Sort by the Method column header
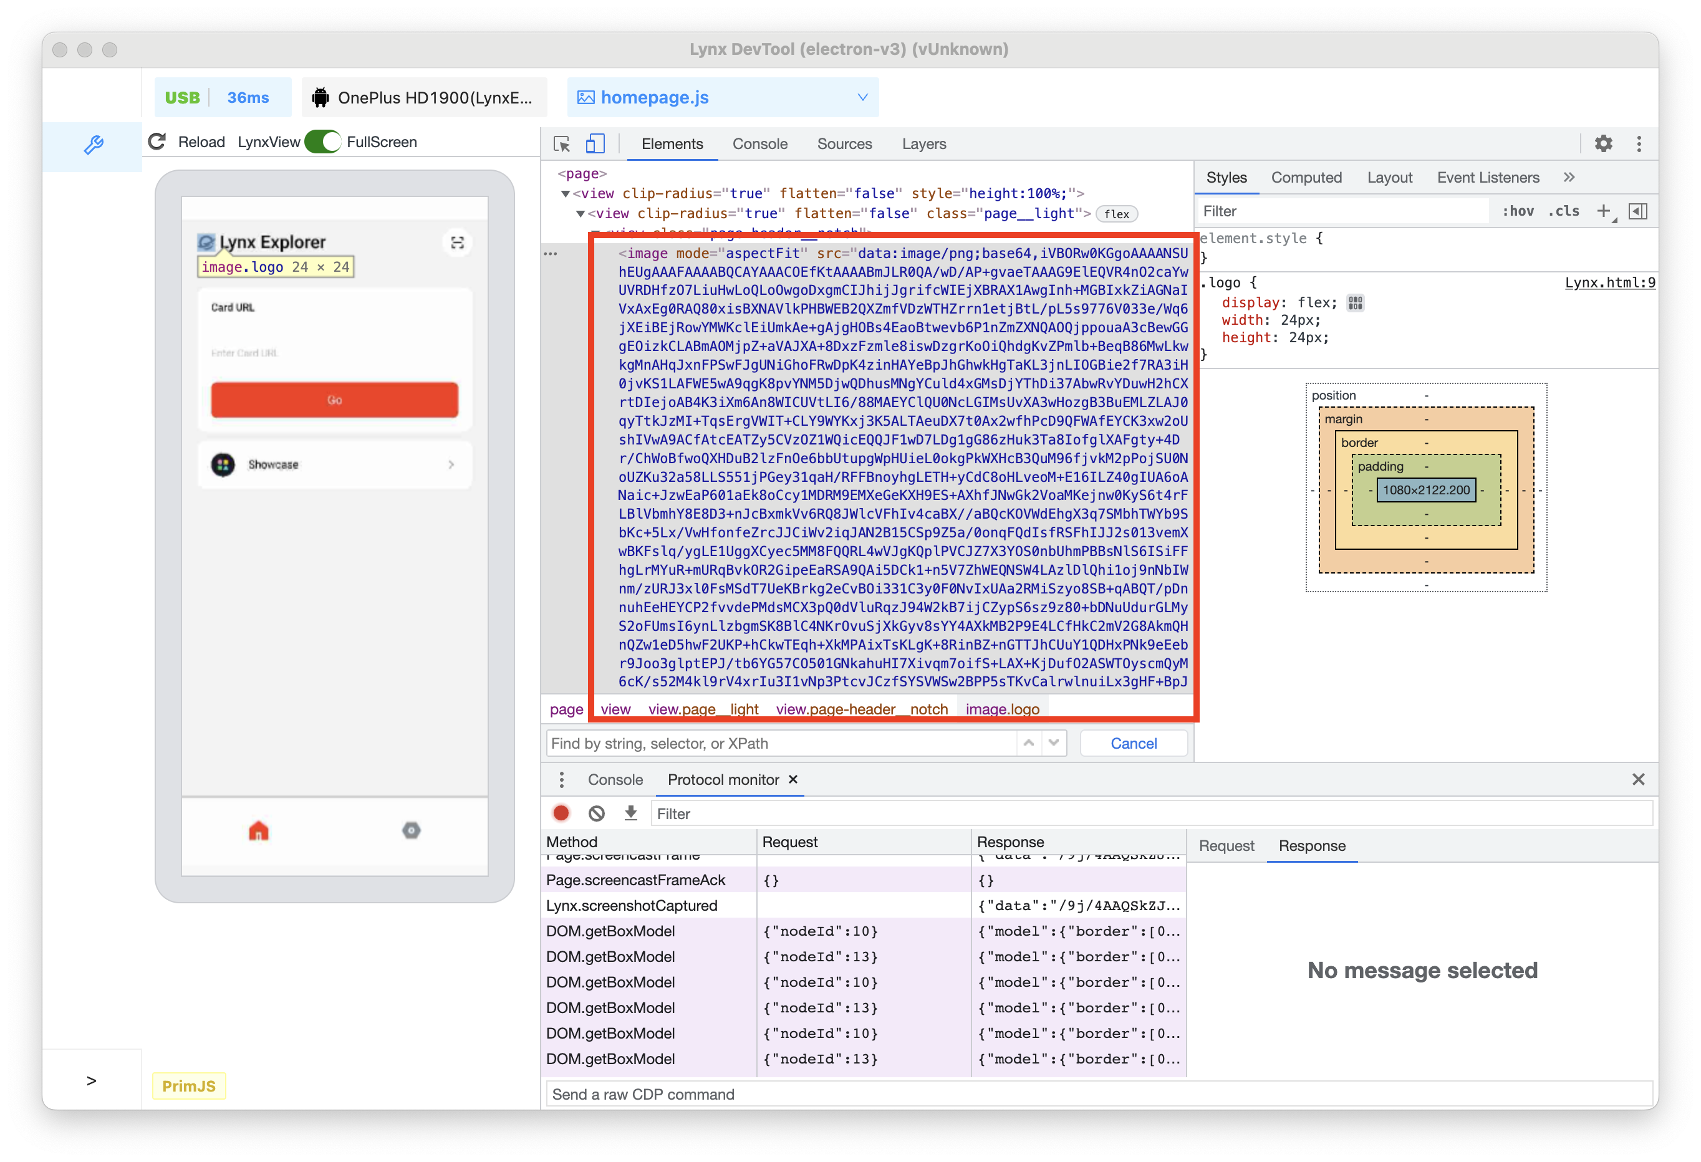Image resolution: width=1701 pixels, height=1162 pixels. (649, 842)
